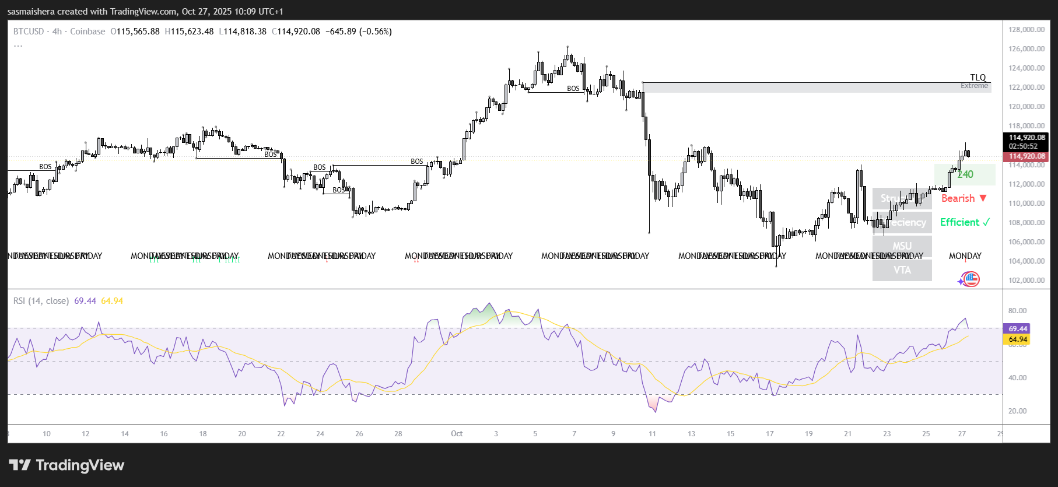Image resolution: width=1058 pixels, height=487 pixels.
Task: Click the 106,000.00 price axis label
Action: [1027, 242]
